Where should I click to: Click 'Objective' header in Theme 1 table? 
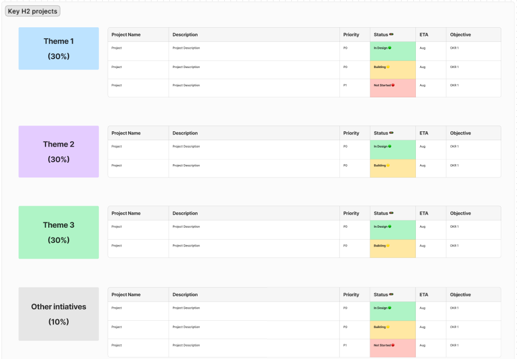[x=460, y=35]
